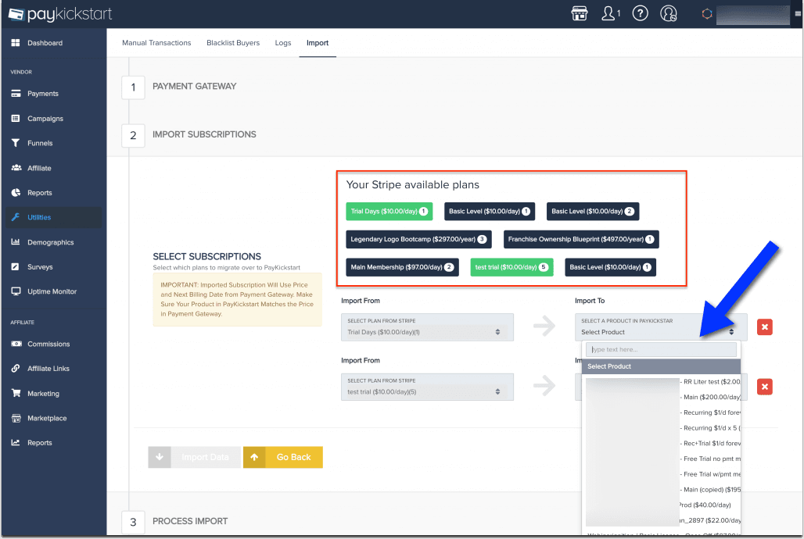This screenshot has width=804, height=539.
Task: Click the Commissions money icon
Action: (x=16, y=344)
